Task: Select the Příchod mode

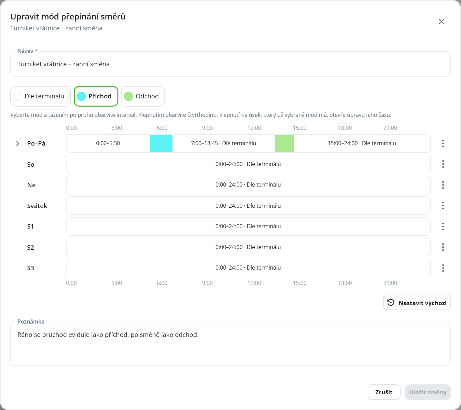Action: click(x=96, y=96)
